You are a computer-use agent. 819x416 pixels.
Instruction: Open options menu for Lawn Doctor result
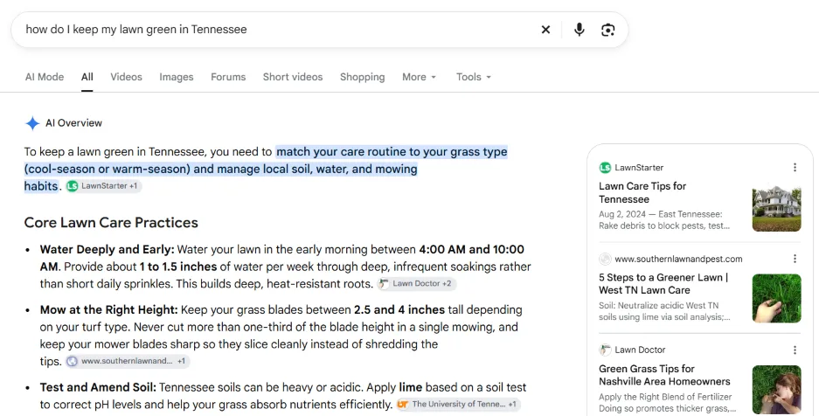point(795,350)
